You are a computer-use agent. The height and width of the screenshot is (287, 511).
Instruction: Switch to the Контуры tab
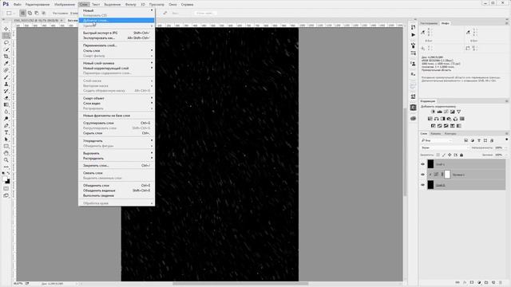(x=450, y=133)
